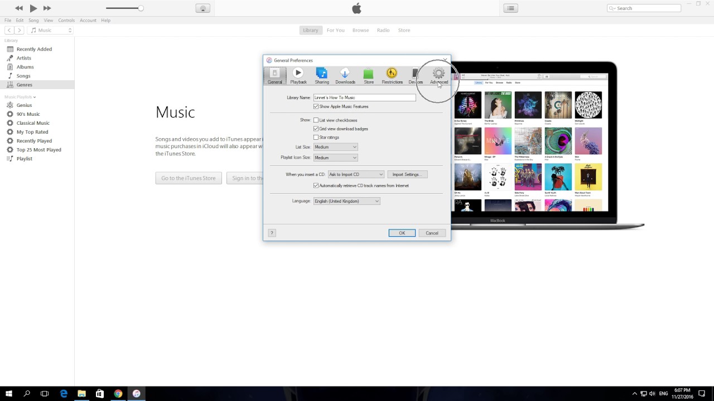Open the AirPlay output button
Image resolution: width=714 pixels, height=401 pixels.
click(202, 8)
